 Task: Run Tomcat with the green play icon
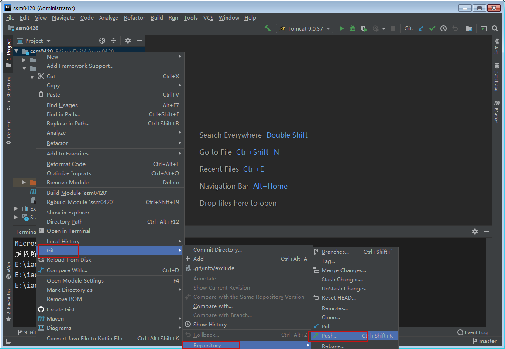click(x=341, y=28)
